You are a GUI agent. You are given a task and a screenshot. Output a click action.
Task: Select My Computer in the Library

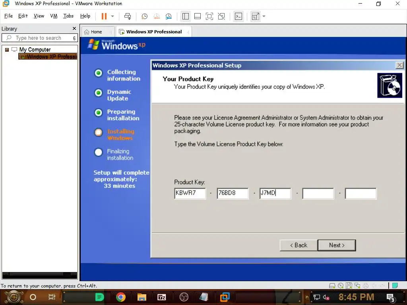point(35,50)
